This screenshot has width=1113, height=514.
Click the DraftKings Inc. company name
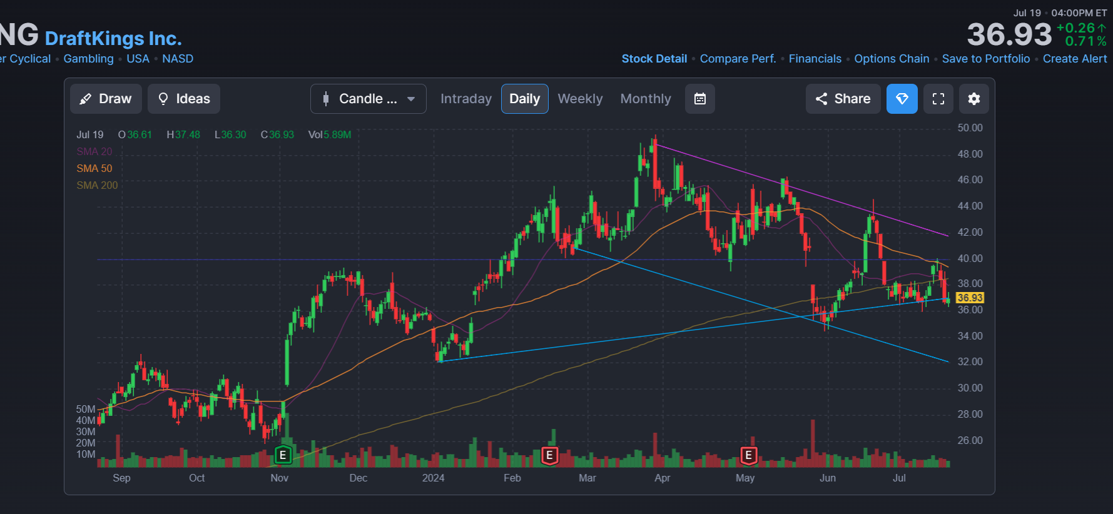point(113,39)
